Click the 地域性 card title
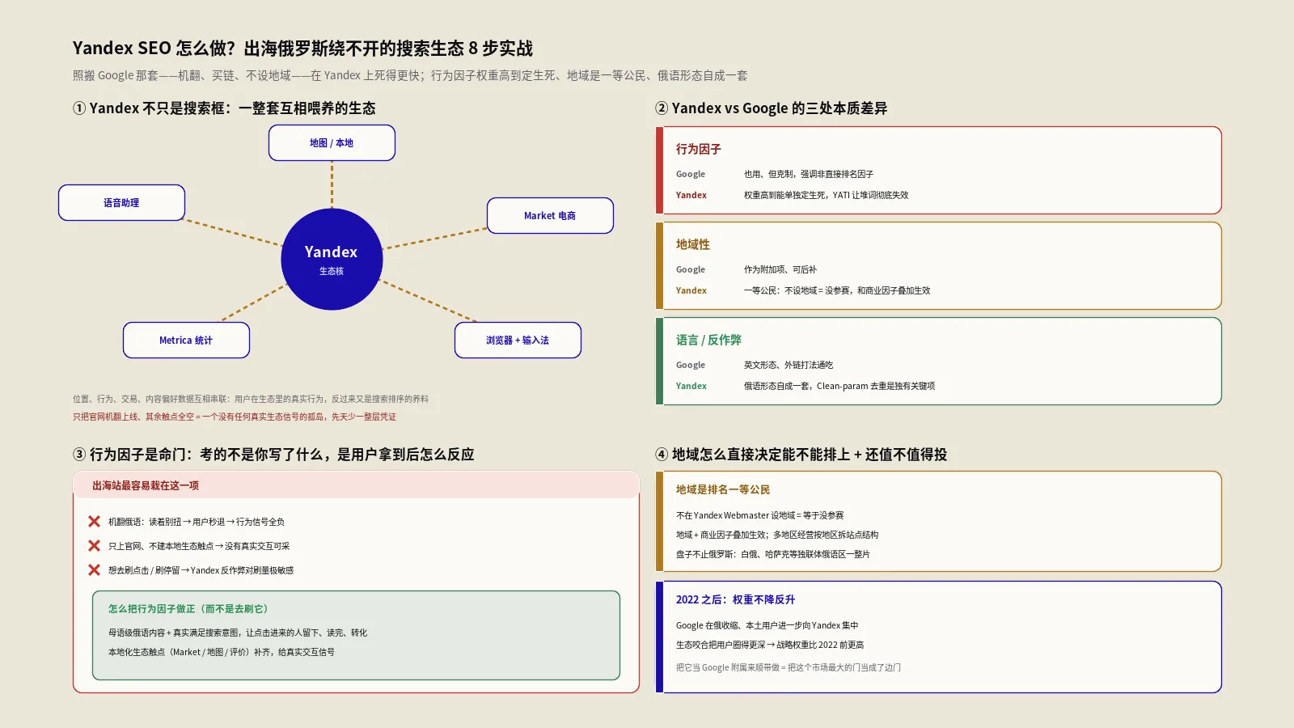The height and width of the screenshot is (728, 1294). [693, 244]
